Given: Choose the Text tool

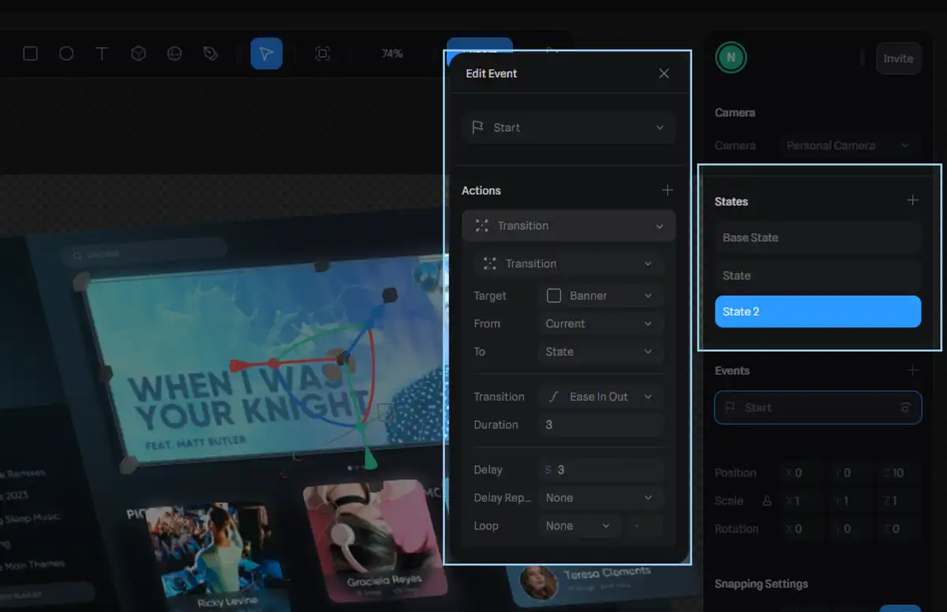Looking at the screenshot, I should pos(102,54).
